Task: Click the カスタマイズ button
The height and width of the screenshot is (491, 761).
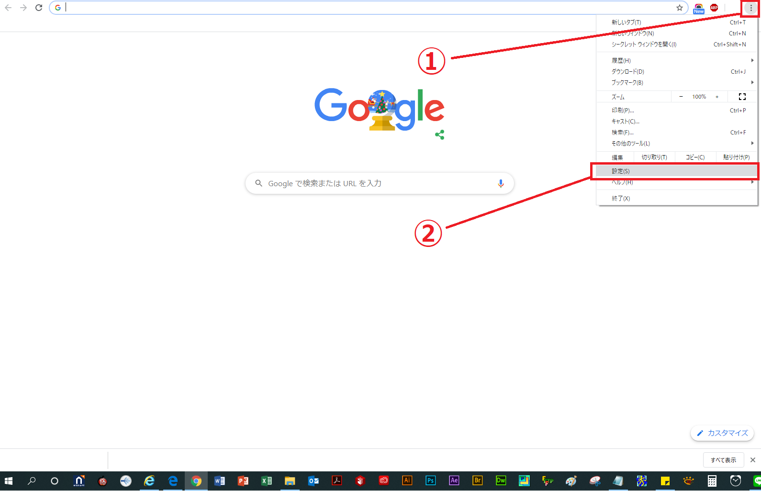Action: click(722, 433)
